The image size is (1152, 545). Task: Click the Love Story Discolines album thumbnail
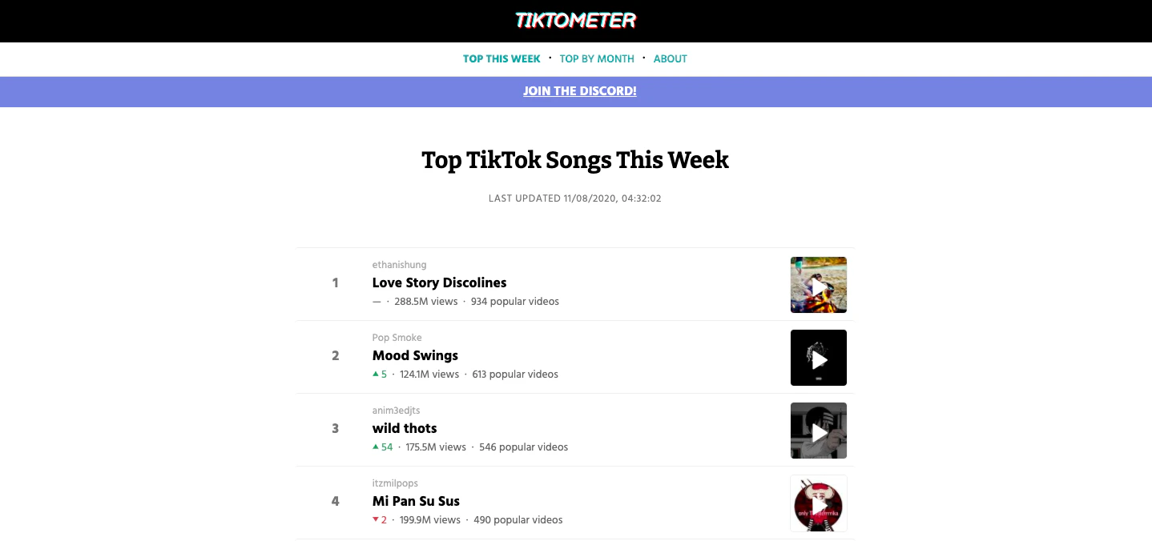point(818,284)
